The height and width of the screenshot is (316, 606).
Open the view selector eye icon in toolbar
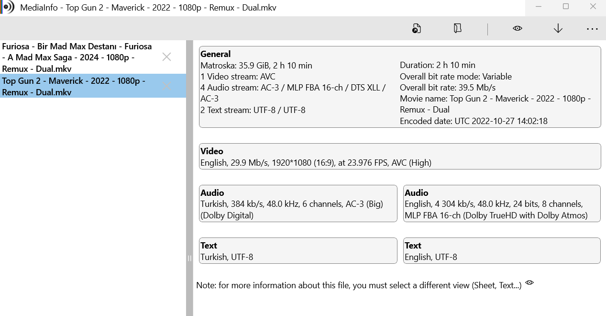517,29
